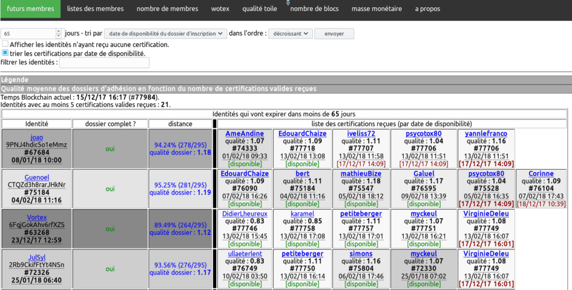Untick "trier les certifications par date" checkbox
This screenshot has width=572, height=290.
click(x=5, y=53)
